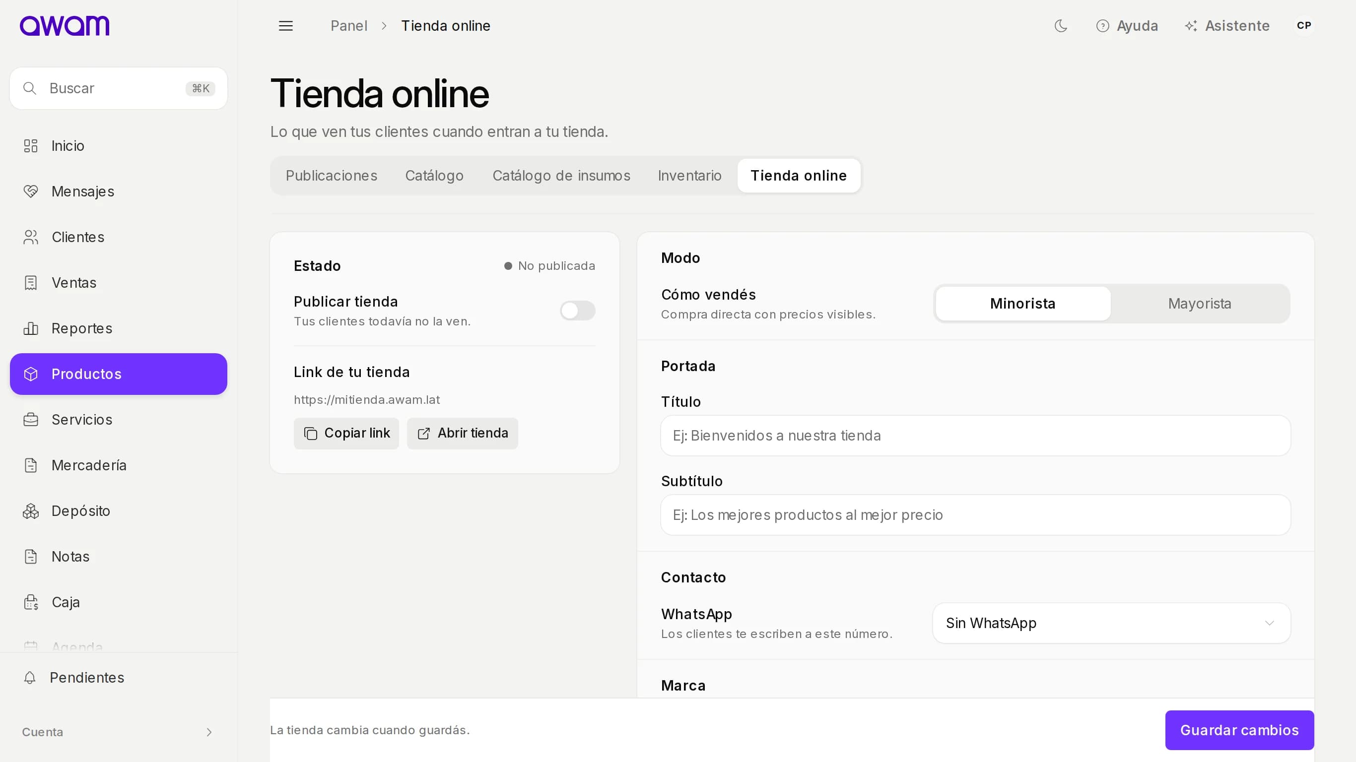This screenshot has width=1356, height=762.
Task: Select Productos in sidebar
Action: pos(119,374)
